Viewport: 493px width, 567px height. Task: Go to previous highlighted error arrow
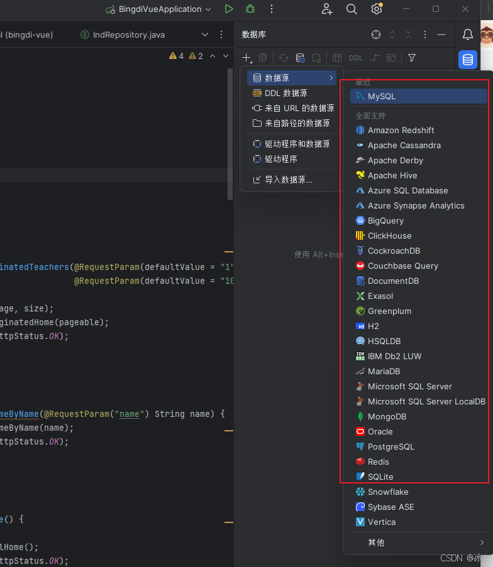(x=213, y=56)
